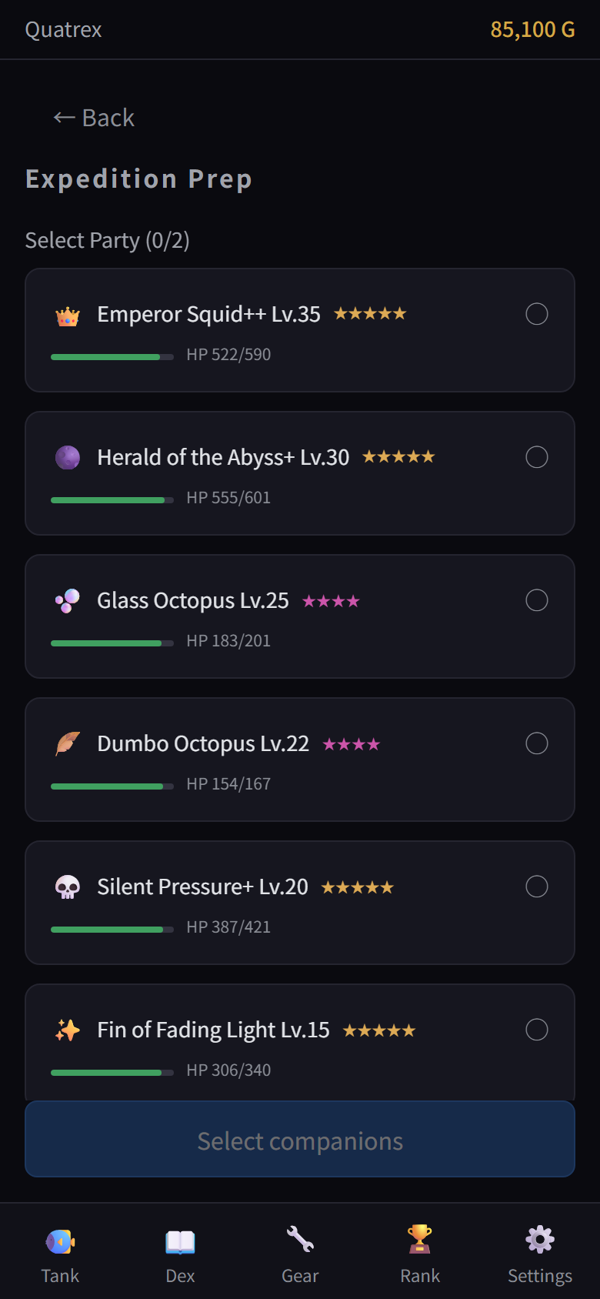Select Emperor Squid++ radio button

point(537,314)
